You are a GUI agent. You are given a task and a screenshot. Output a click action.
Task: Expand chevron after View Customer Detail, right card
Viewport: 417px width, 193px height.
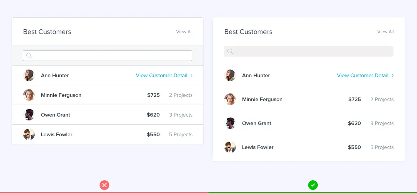coord(393,76)
